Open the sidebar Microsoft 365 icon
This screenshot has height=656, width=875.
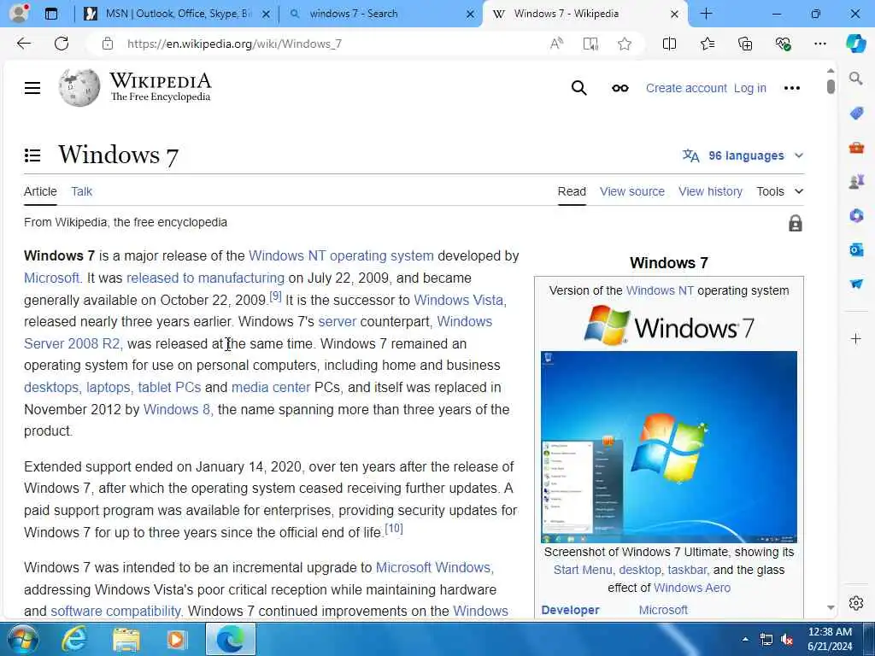[856, 215]
